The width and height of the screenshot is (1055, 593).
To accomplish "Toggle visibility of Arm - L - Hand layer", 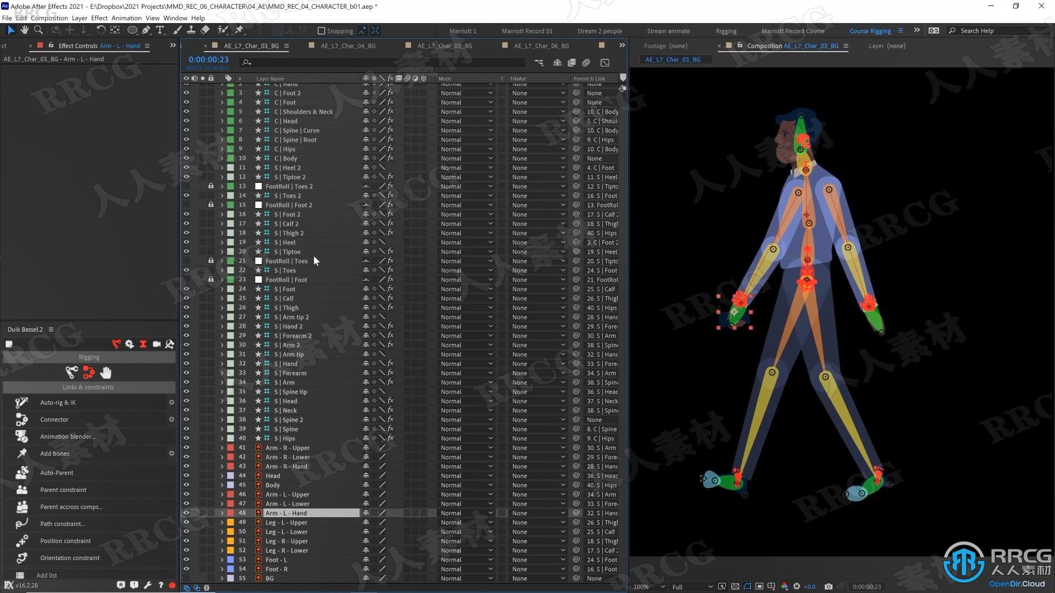I will click(186, 513).
